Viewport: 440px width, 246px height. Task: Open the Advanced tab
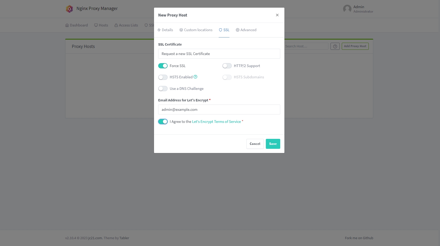pos(246,30)
